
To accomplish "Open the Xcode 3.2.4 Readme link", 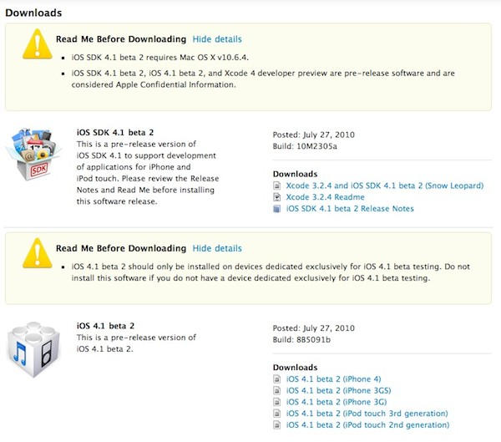I will (321, 196).
